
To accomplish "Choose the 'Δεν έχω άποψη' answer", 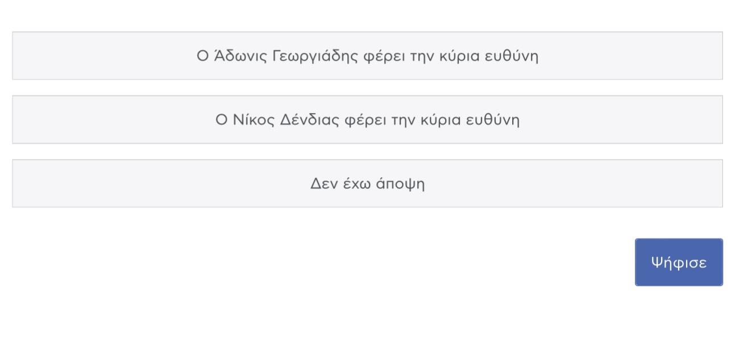I will pos(367,183).
